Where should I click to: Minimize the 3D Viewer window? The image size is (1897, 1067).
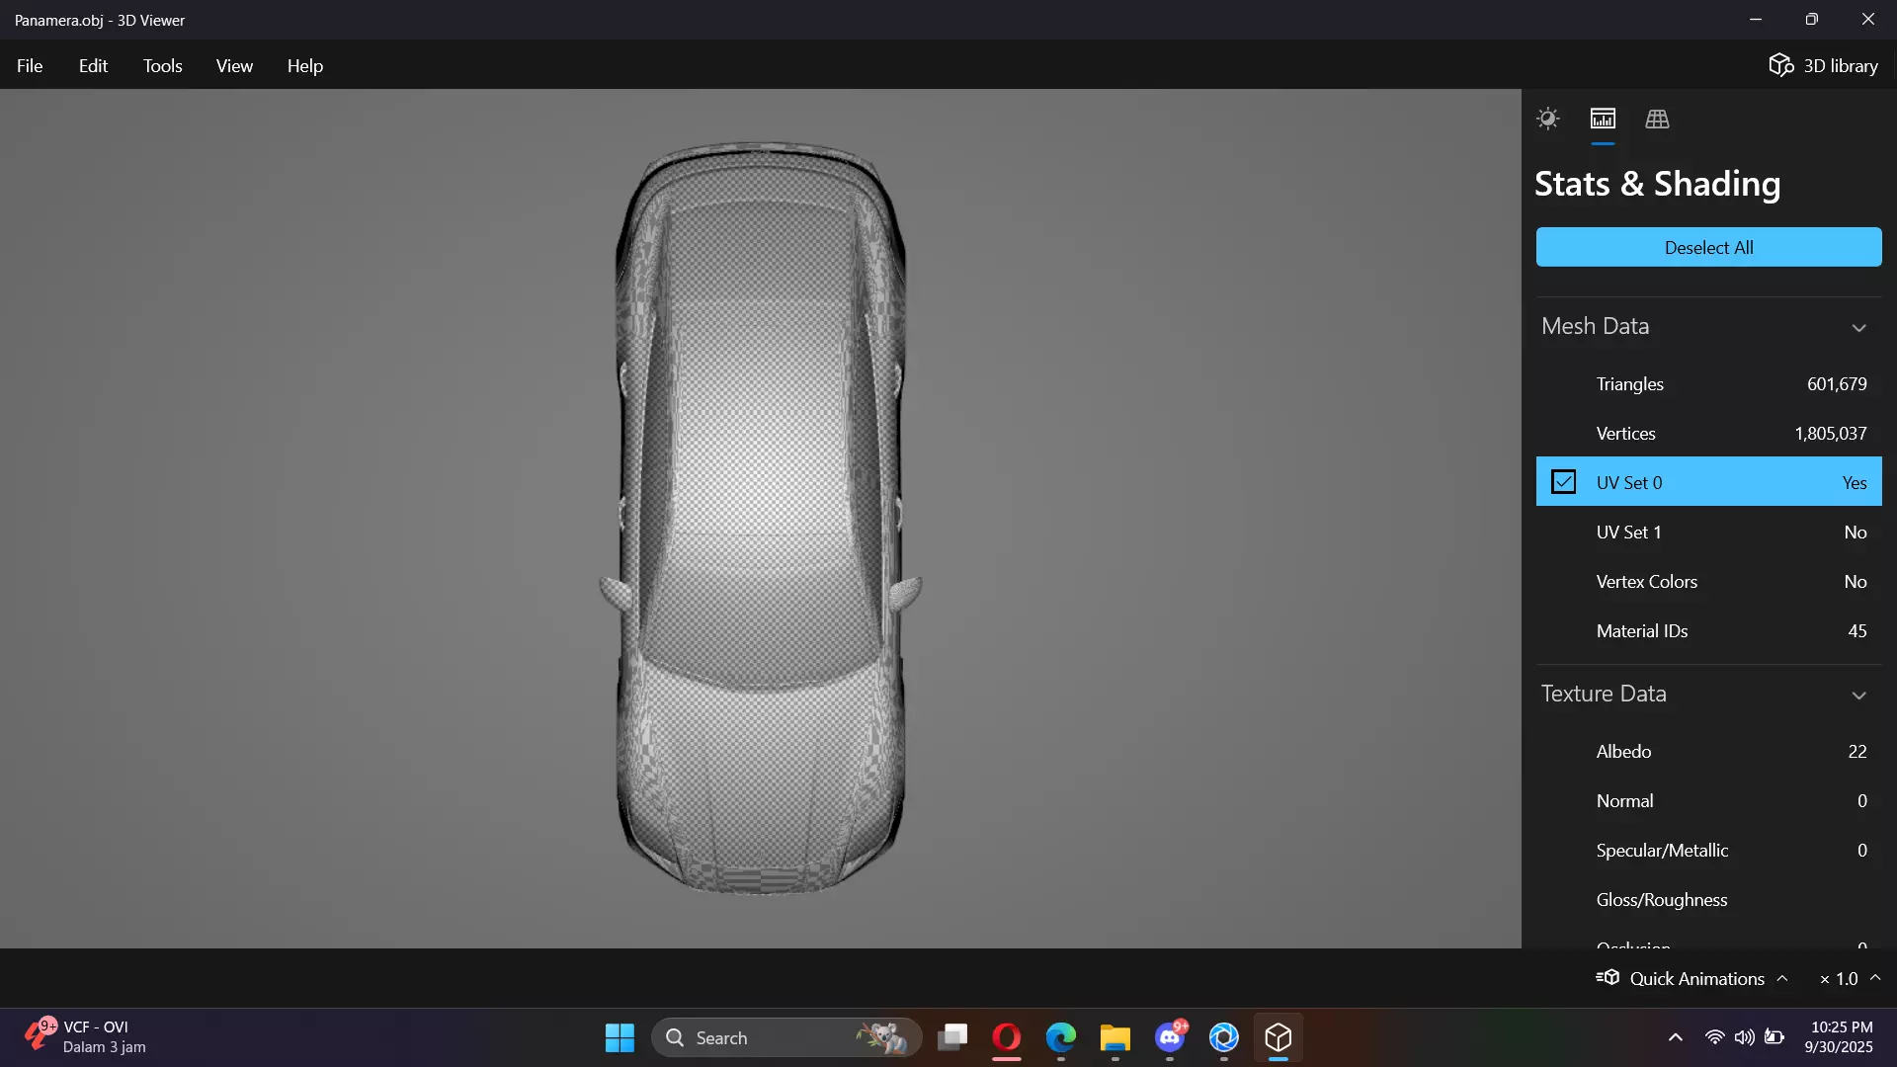pyautogui.click(x=1756, y=20)
